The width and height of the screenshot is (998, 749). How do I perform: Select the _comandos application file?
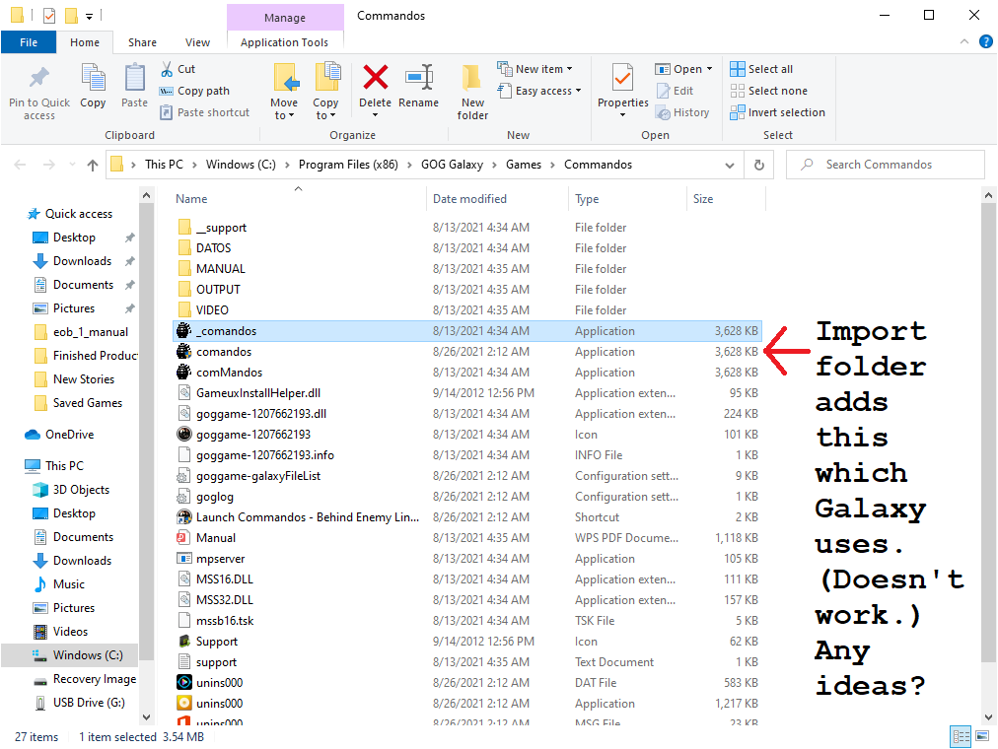[467, 330]
